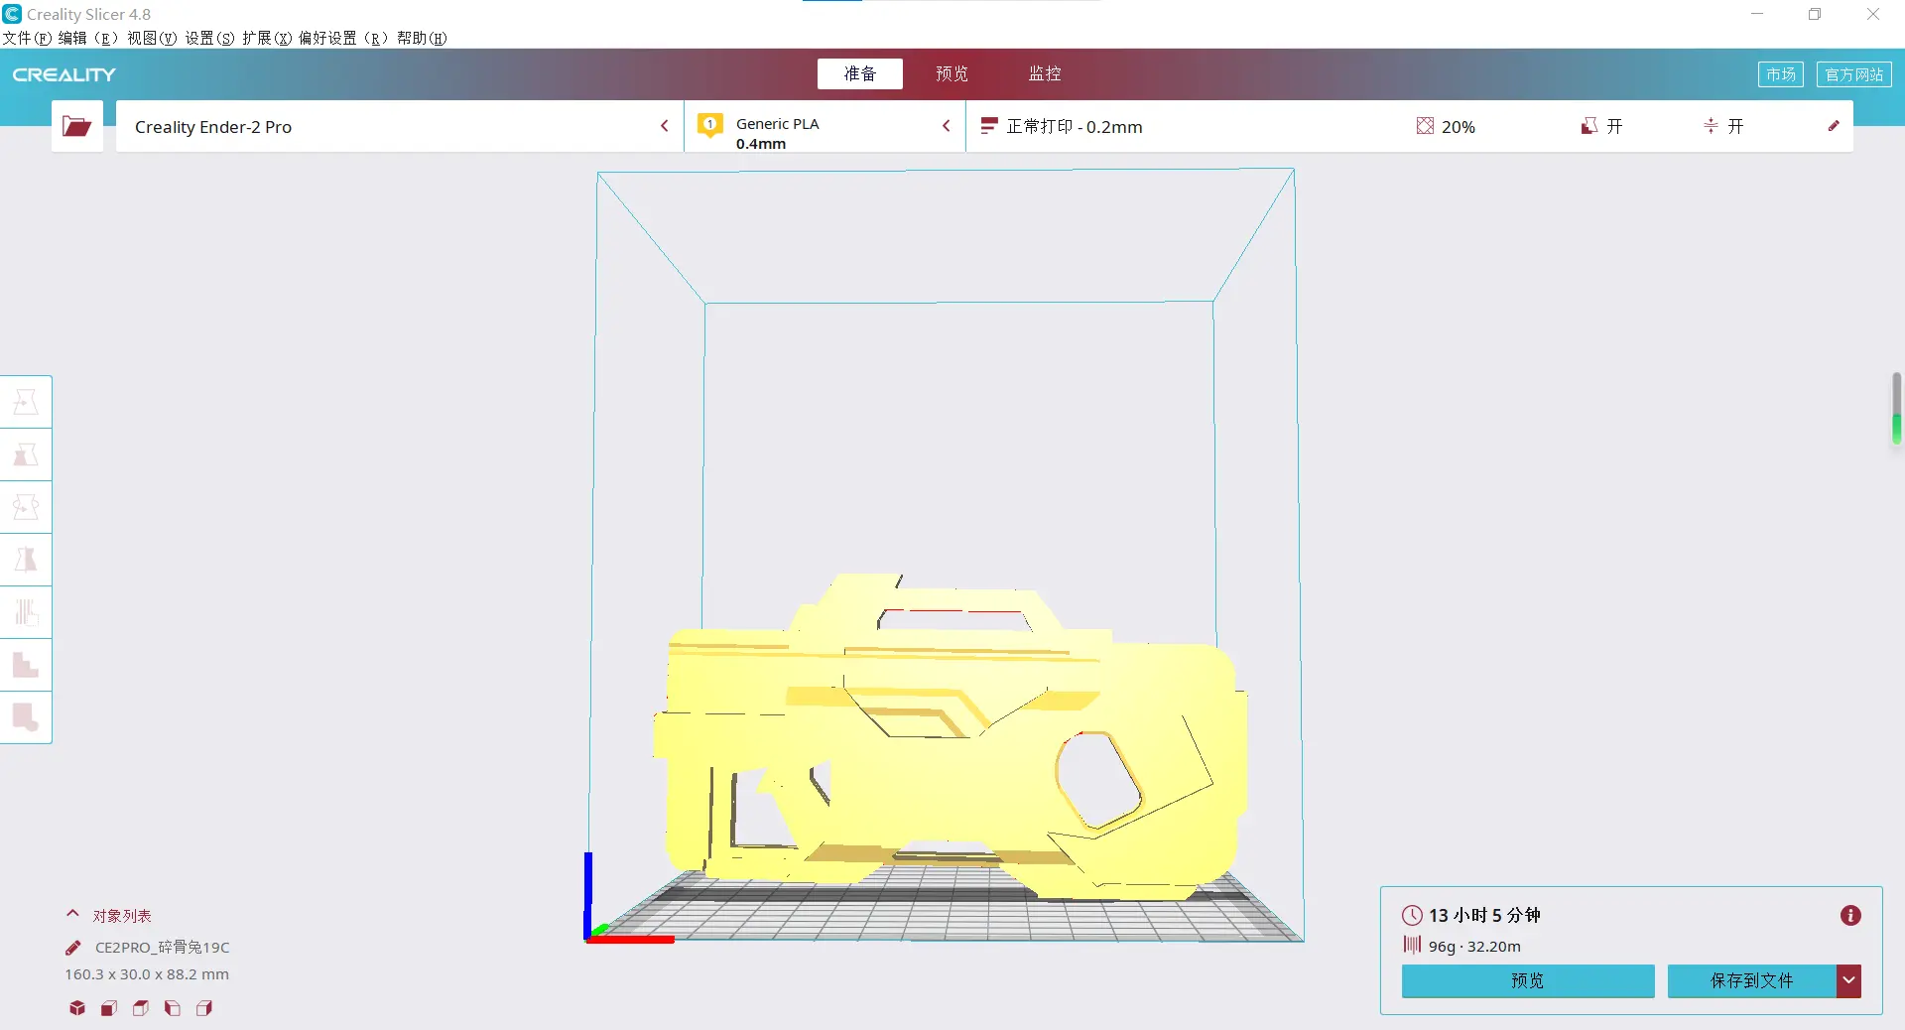Select the Scale tool in left toolbar

pos(26,454)
